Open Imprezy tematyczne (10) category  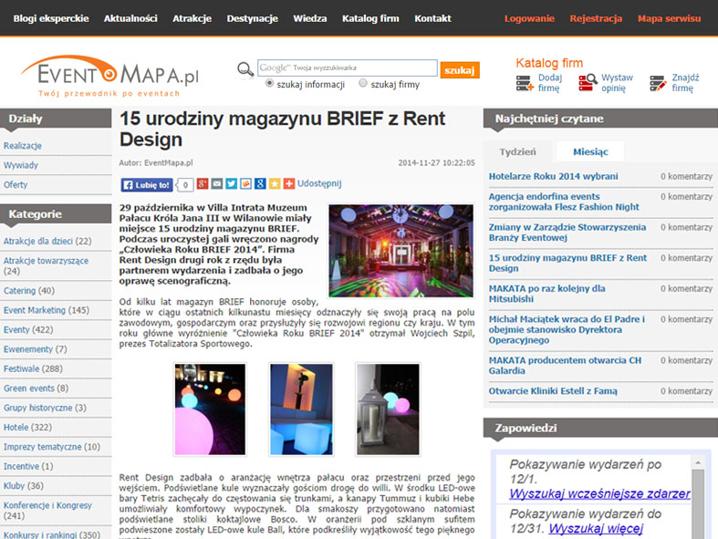[x=52, y=447]
